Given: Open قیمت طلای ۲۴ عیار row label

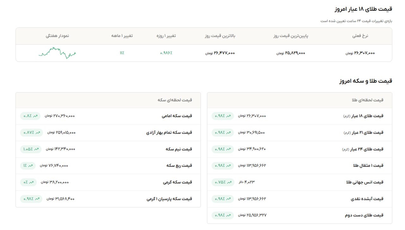Looking at the screenshot, I should pos(363,149).
